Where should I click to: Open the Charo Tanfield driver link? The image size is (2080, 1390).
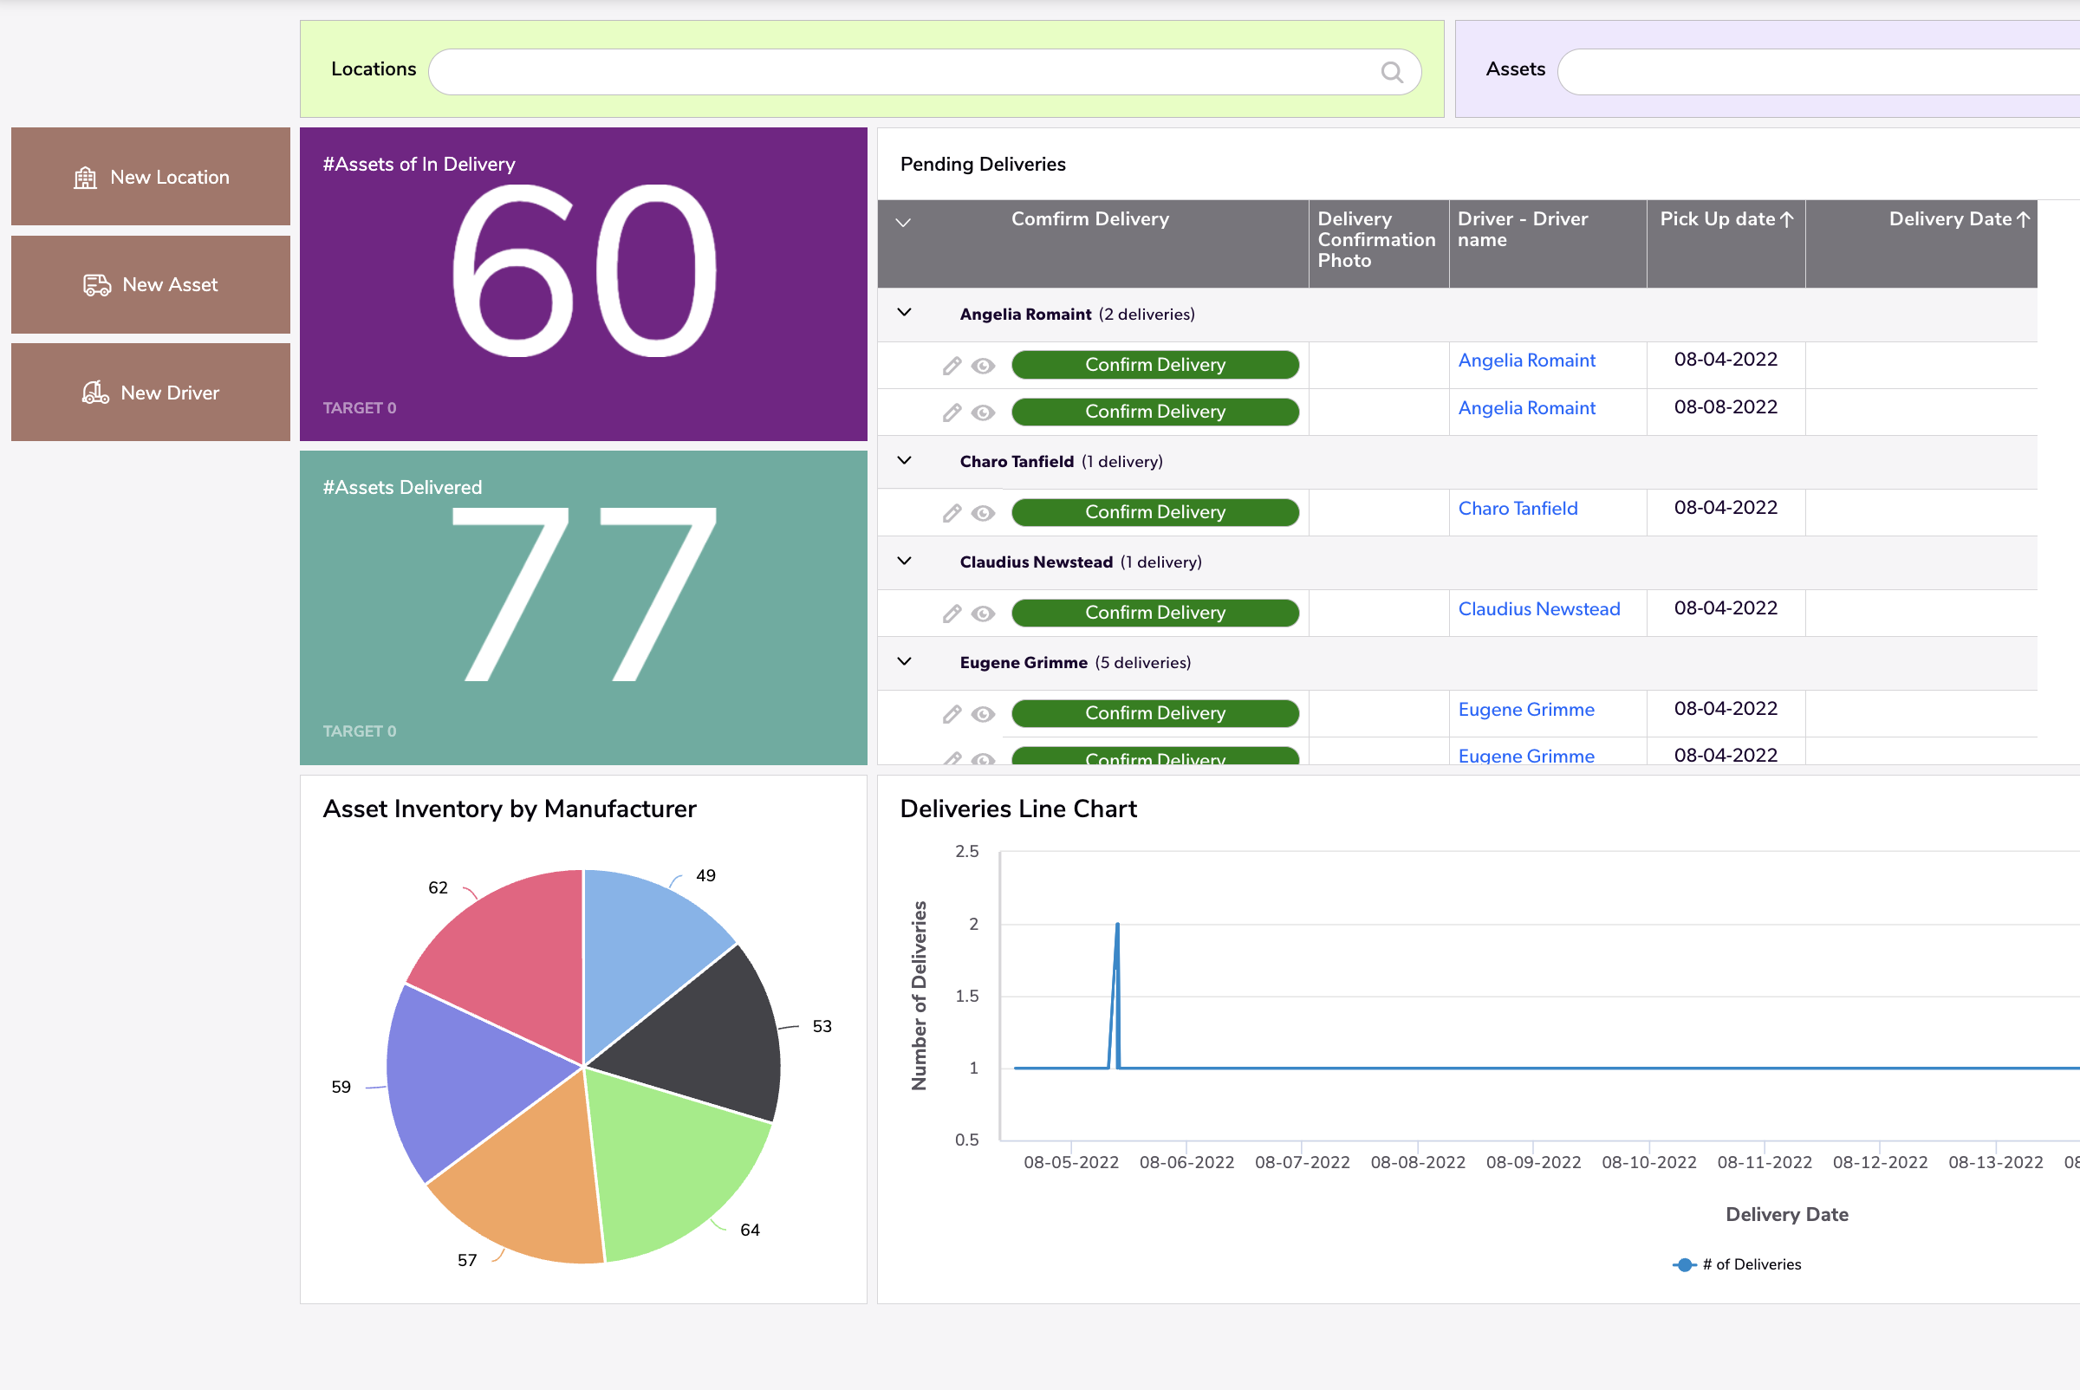pos(1517,508)
